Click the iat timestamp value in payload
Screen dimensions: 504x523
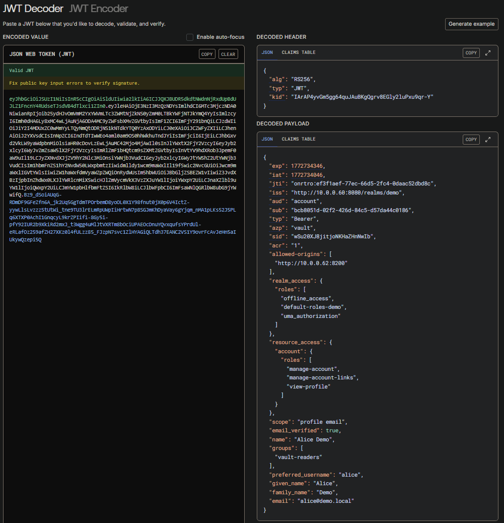point(308,175)
